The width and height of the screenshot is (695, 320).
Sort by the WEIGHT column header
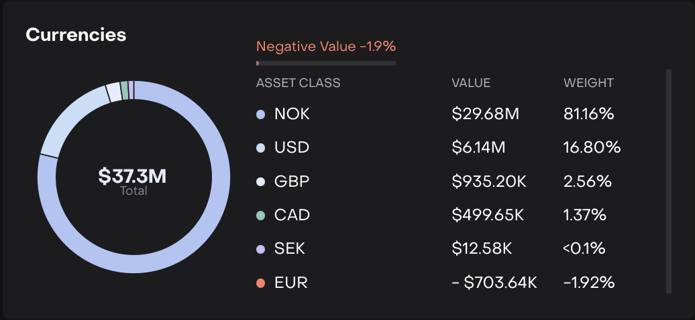[588, 84]
